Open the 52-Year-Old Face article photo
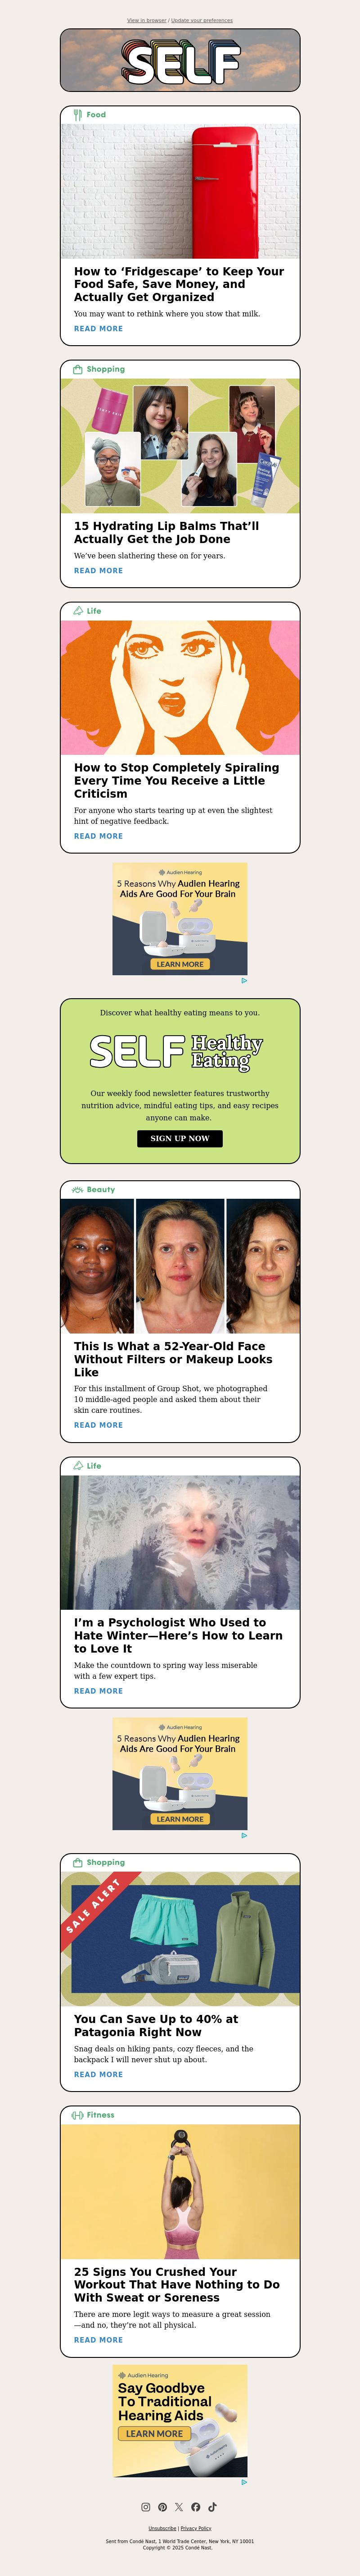Viewport: 360px width, 2576px height. 180,1266
